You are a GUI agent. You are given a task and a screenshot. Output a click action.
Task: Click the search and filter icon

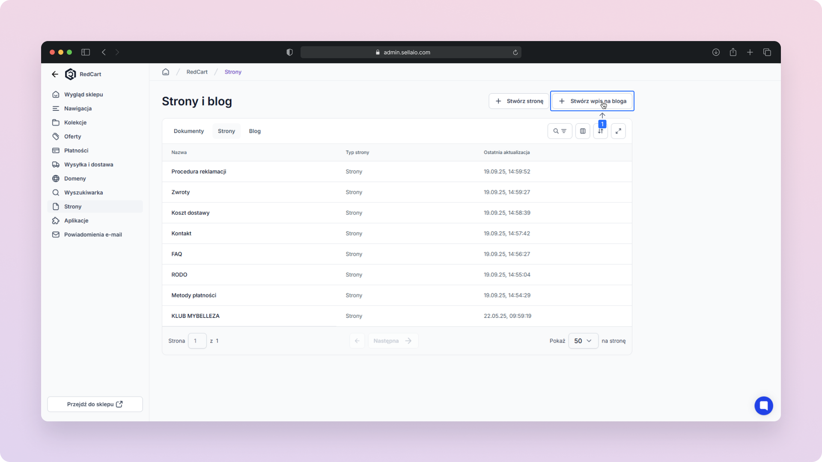(560, 131)
